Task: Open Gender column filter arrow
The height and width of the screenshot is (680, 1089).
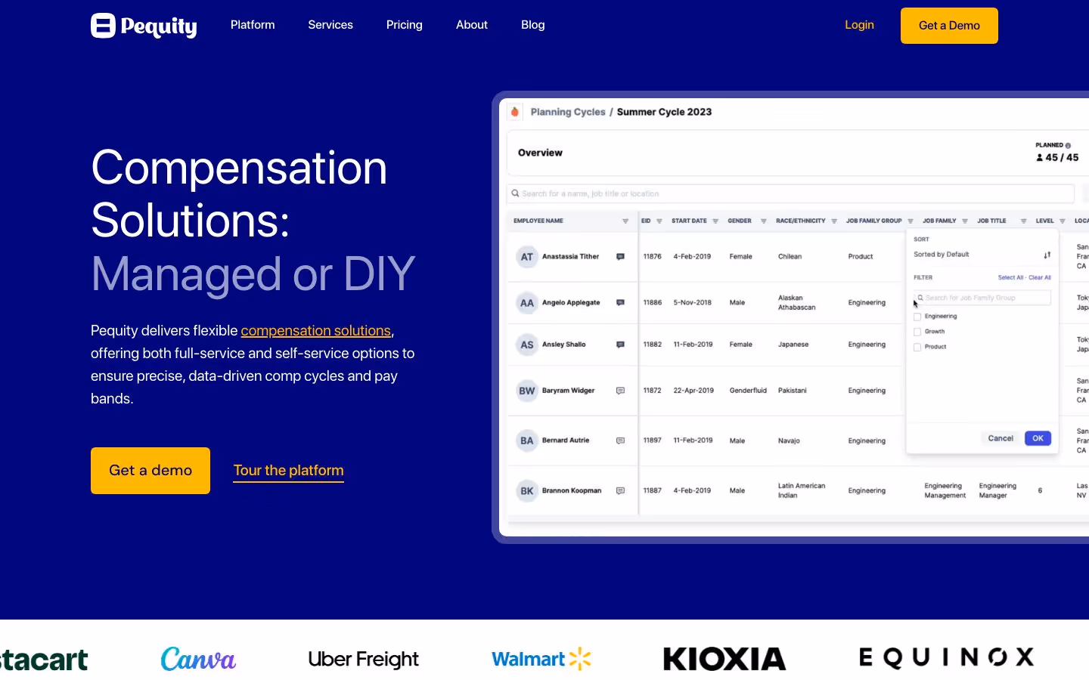Action: pos(764,221)
